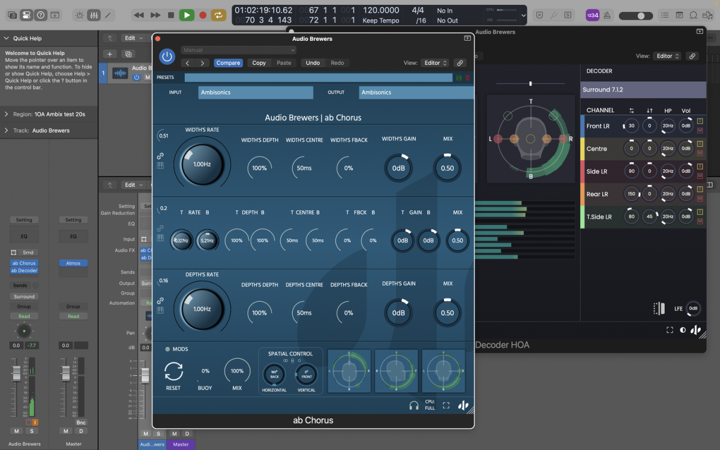Open View Editor dropdown in ab Decoder window

point(667,56)
